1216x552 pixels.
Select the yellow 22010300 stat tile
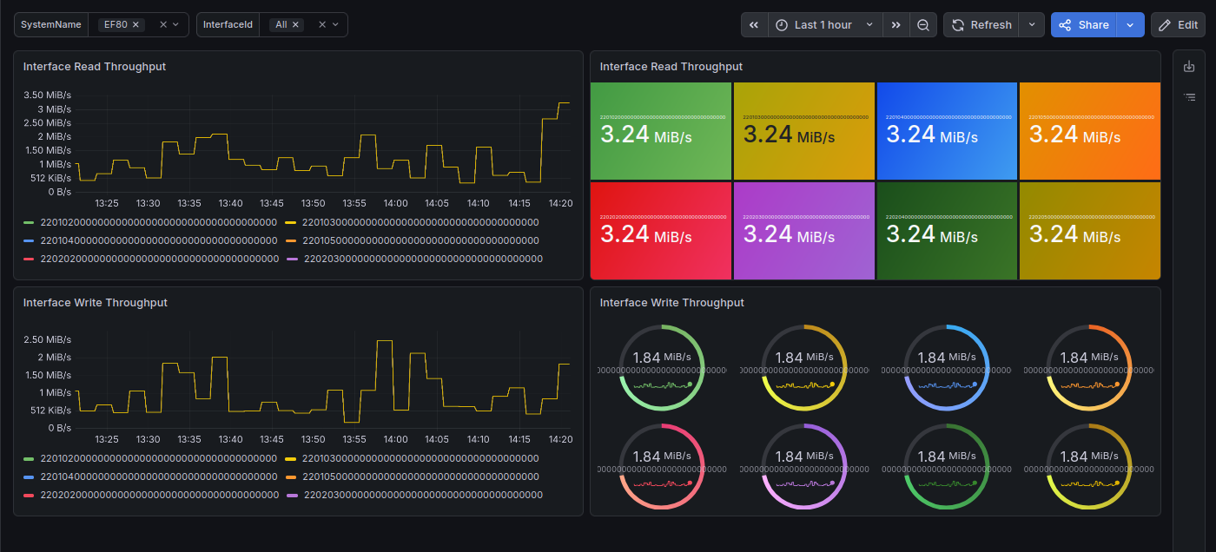(x=804, y=131)
